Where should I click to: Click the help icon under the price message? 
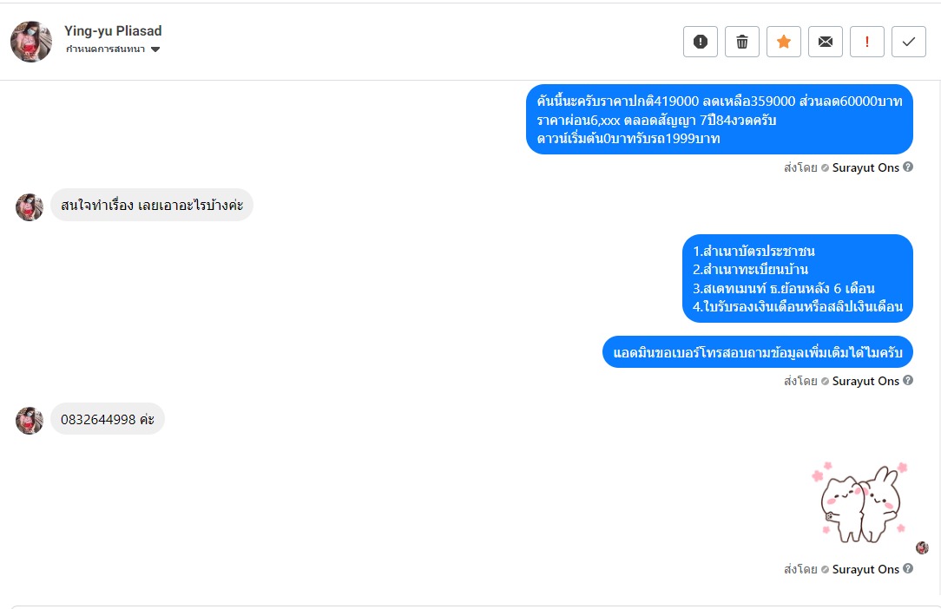click(x=908, y=167)
